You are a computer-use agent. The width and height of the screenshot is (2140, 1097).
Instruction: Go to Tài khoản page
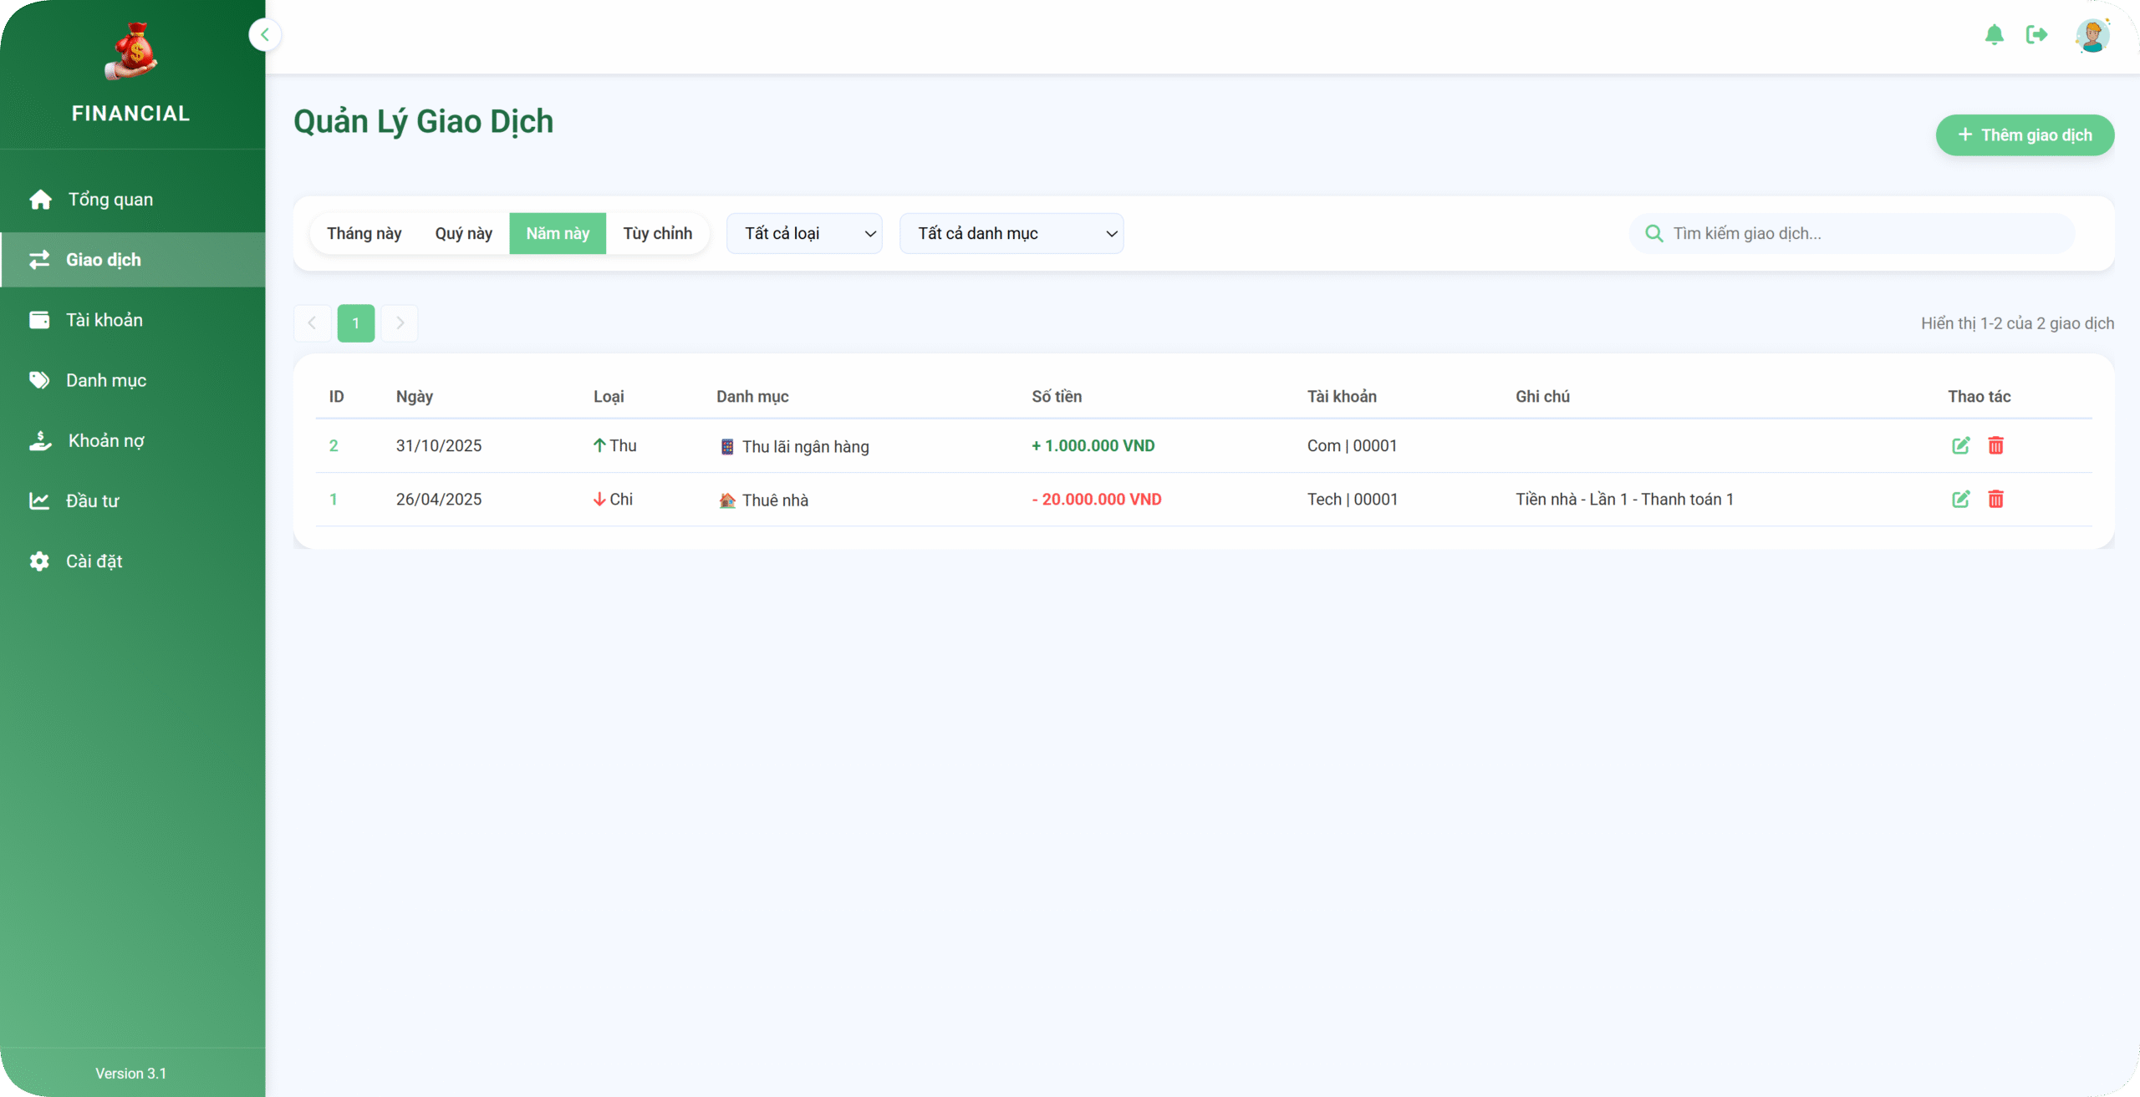pos(104,320)
